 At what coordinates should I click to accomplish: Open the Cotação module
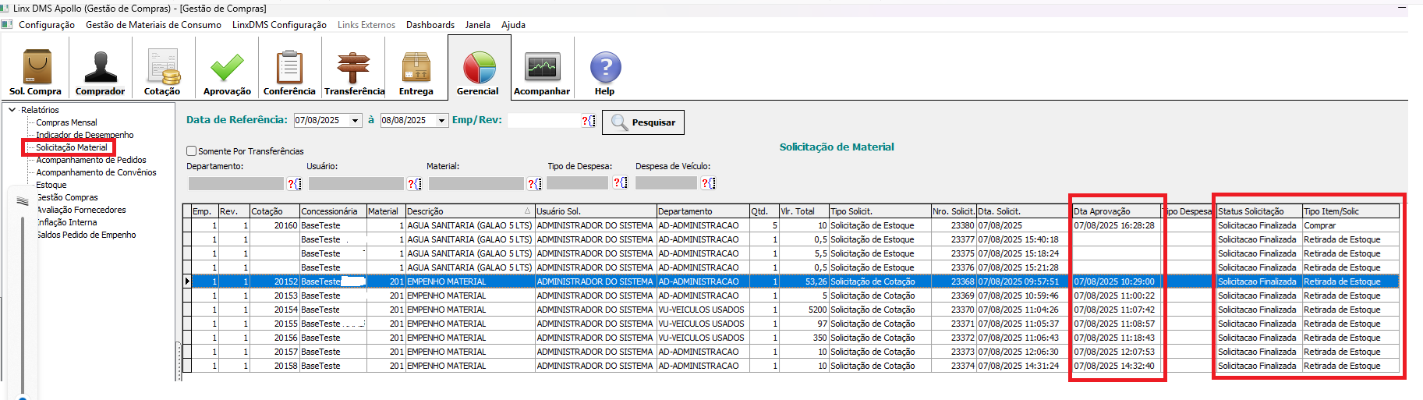[162, 73]
